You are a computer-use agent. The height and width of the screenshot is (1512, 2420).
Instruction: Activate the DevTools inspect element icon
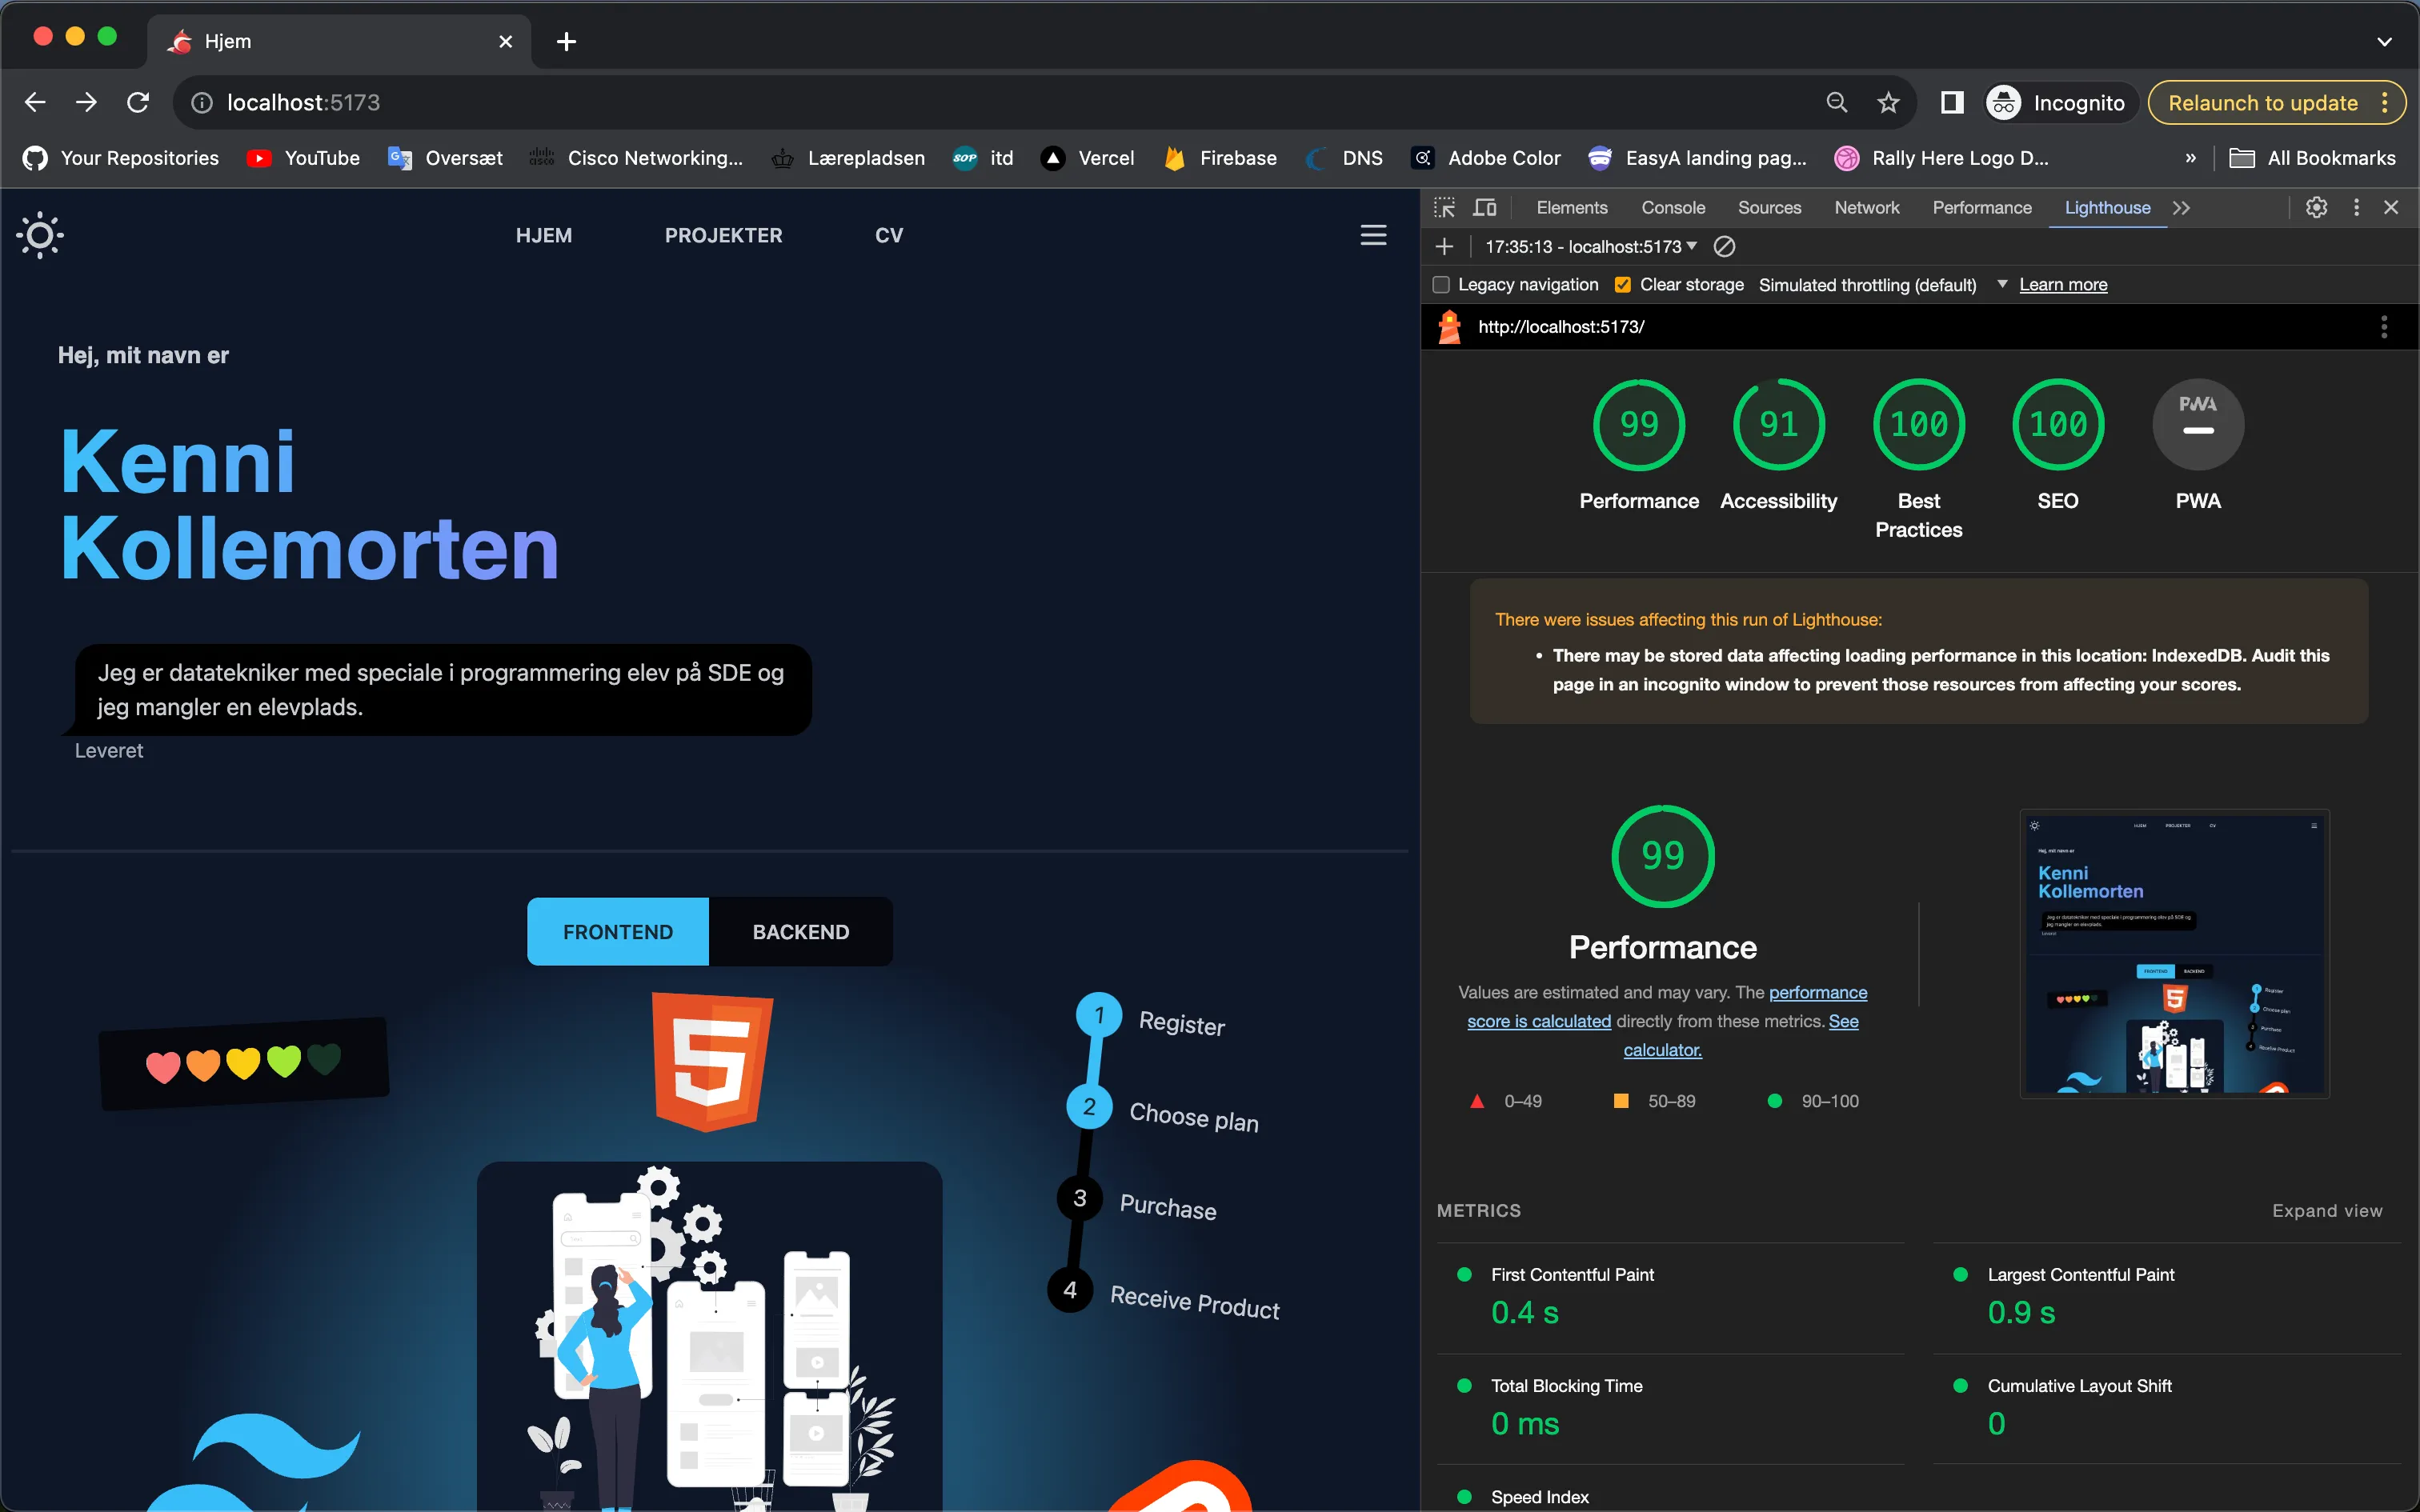click(x=1444, y=207)
